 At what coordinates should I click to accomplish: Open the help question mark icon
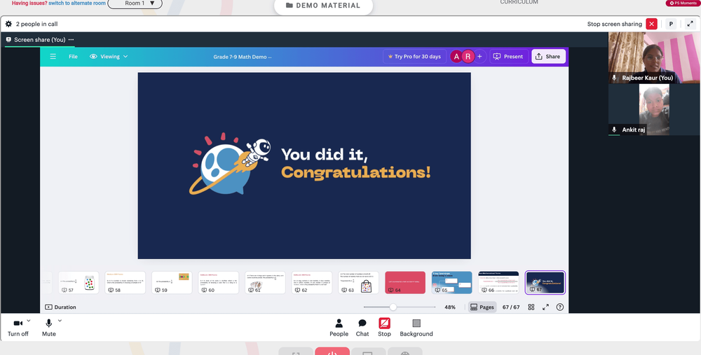pyautogui.click(x=559, y=307)
